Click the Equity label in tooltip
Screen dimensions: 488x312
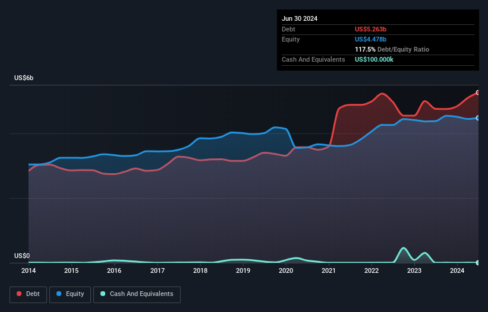pyautogui.click(x=291, y=39)
